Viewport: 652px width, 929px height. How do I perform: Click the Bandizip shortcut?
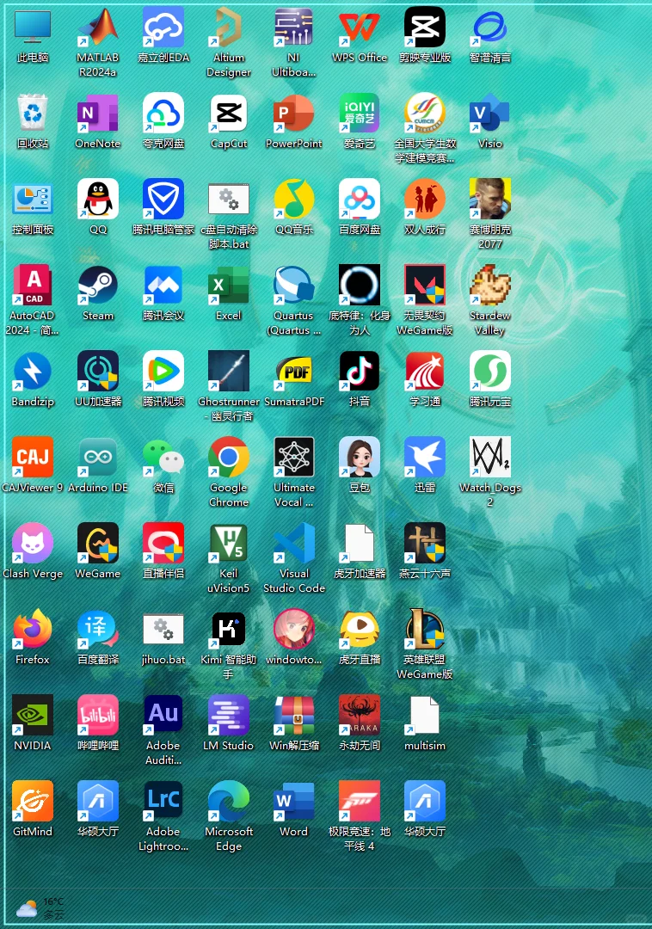tap(33, 371)
